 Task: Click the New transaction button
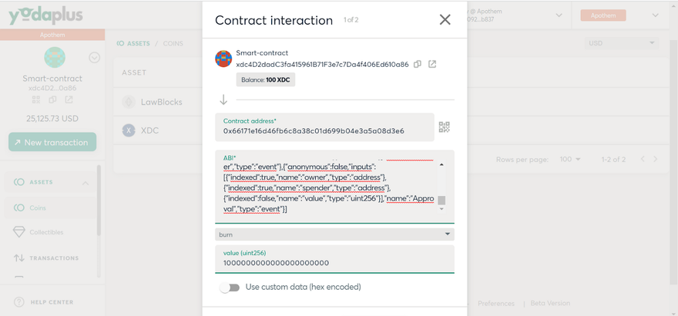[x=52, y=142]
